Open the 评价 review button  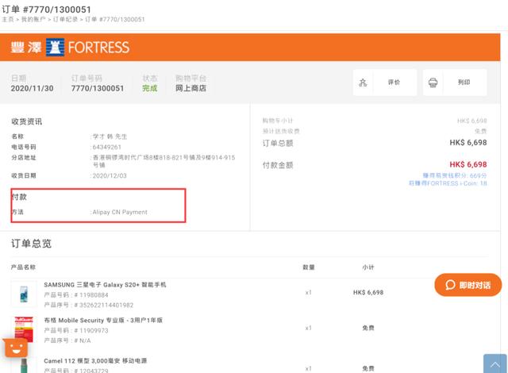(385, 83)
